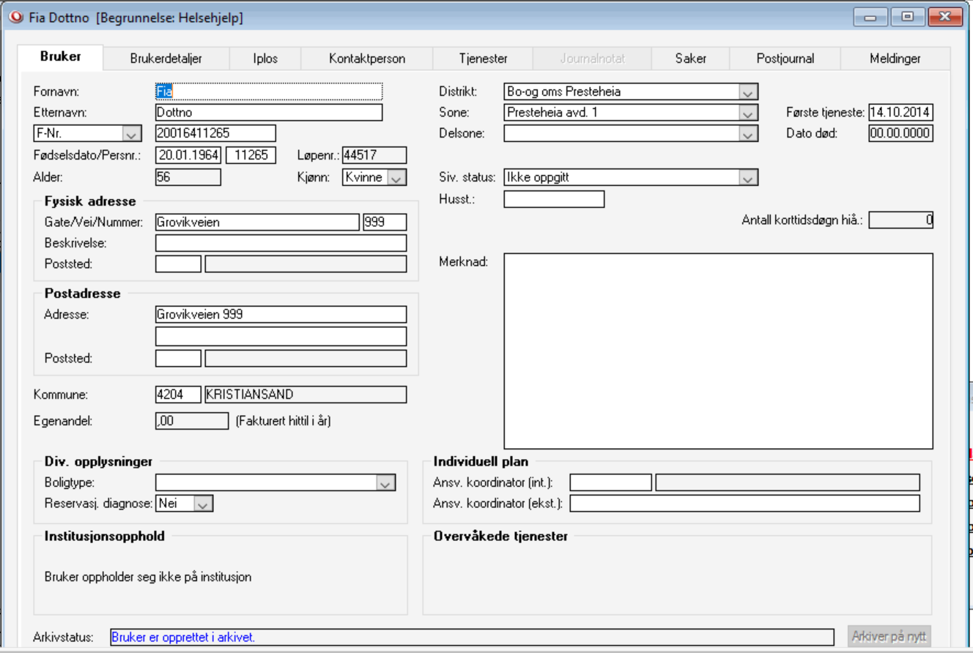Click inside the Merknad text area
This screenshot has height=653, width=973.
[x=719, y=351]
